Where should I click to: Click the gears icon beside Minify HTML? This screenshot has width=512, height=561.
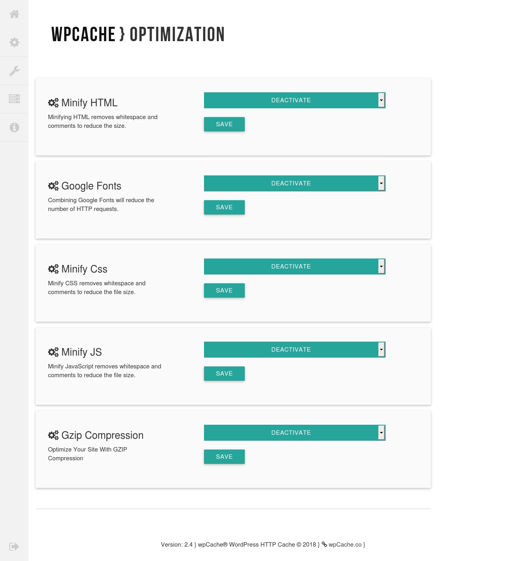point(53,103)
